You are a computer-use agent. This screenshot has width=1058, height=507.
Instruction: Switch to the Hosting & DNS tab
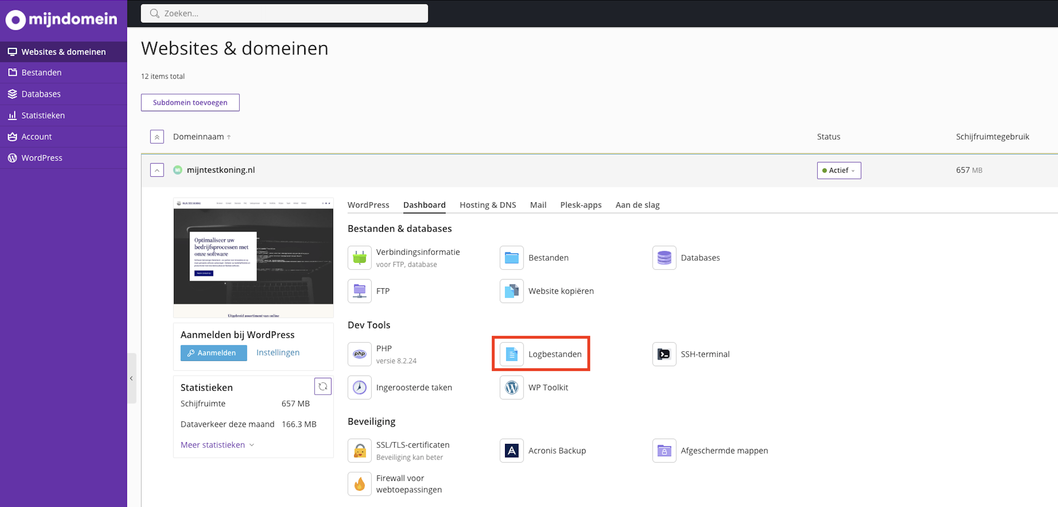[487, 205]
